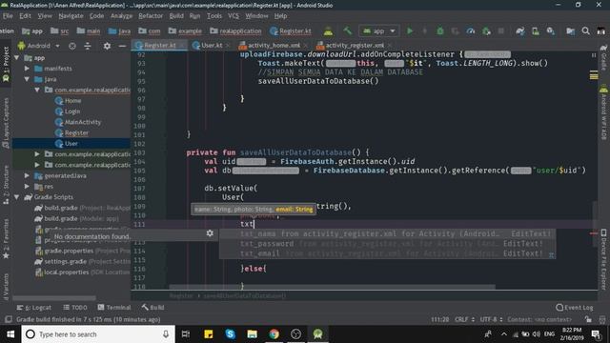Screen dimensions: 610x343
Task: Open the Favorites side tab
Action: click(x=6, y=239)
